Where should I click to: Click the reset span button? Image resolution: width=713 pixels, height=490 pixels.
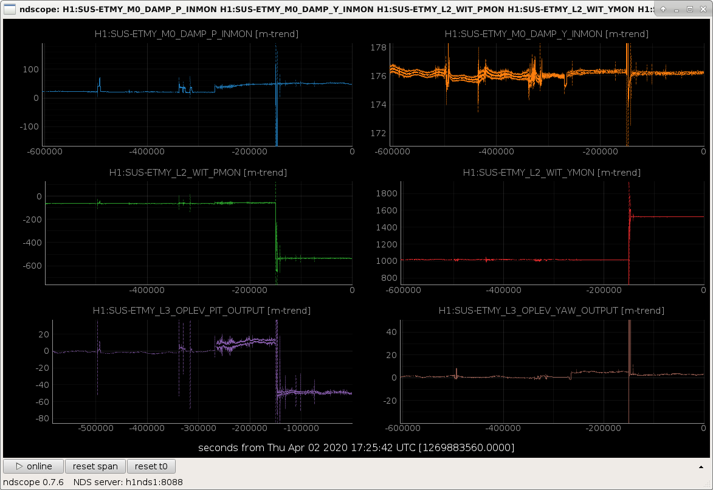(x=95, y=466)
